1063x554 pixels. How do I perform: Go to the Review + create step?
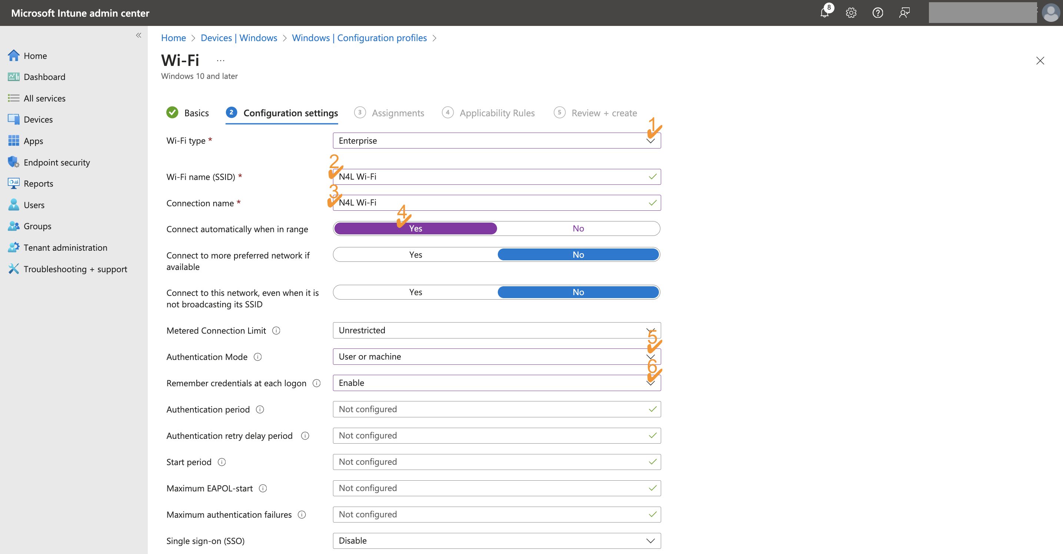tap(604, 113)
